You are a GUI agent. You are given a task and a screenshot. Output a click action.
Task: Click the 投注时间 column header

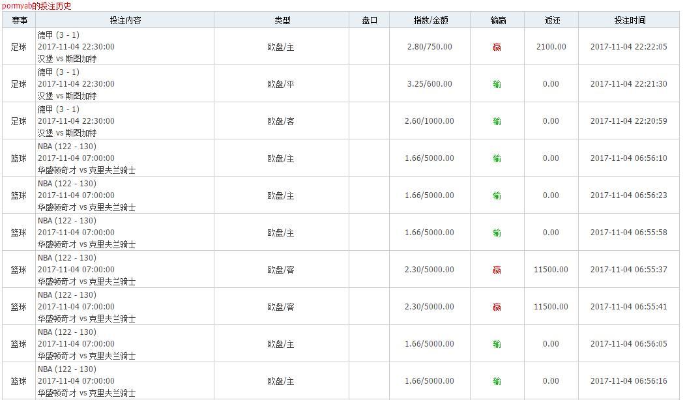coord(629,20)
